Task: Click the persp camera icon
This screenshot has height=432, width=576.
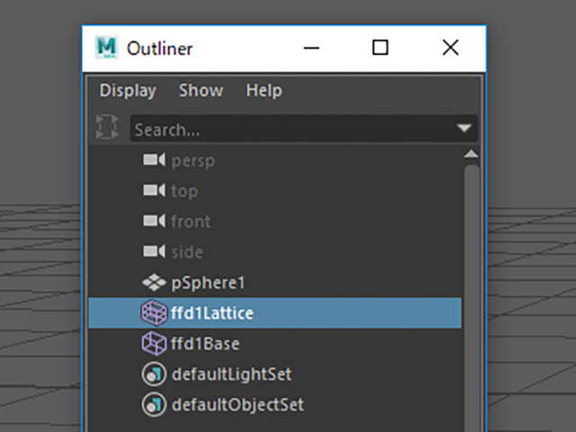Action: pos(154,160)
